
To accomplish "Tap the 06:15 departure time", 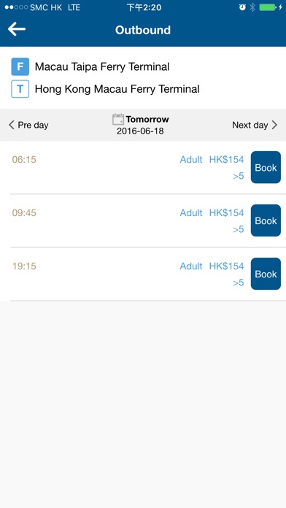I will (x=24, y=159).
